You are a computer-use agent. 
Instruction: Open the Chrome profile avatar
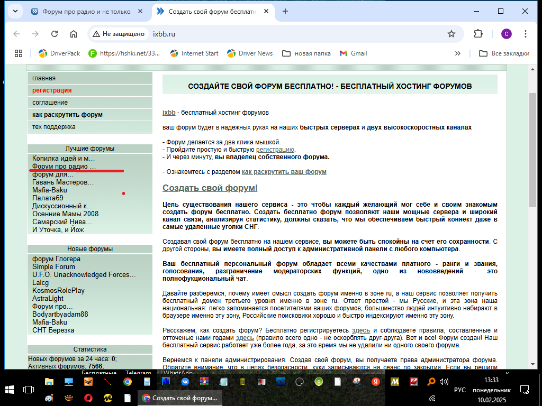[507, 34]
